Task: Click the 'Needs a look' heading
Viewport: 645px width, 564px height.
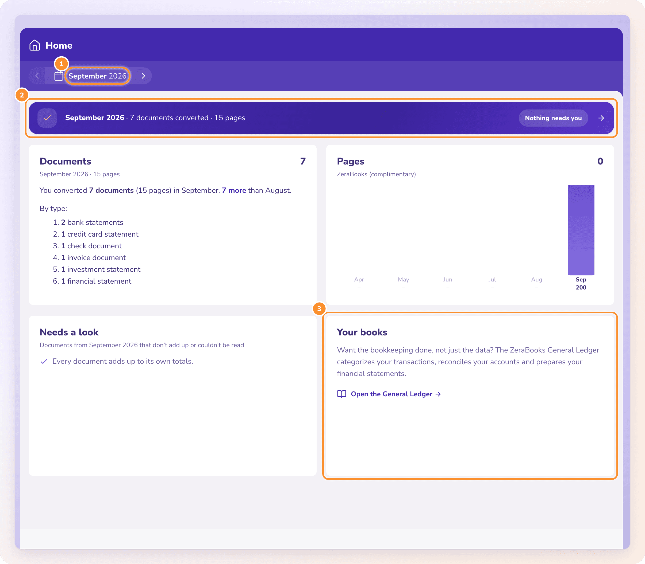Action: 69,332
